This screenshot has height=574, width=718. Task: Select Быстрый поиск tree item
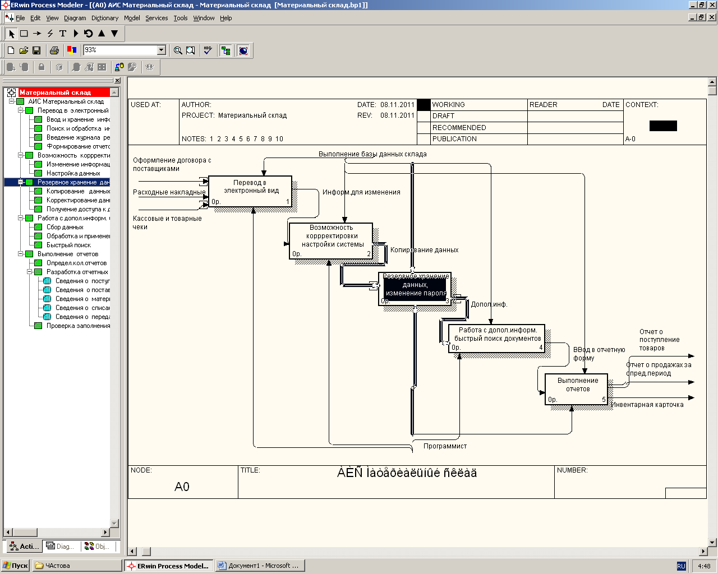coord(68,245)
